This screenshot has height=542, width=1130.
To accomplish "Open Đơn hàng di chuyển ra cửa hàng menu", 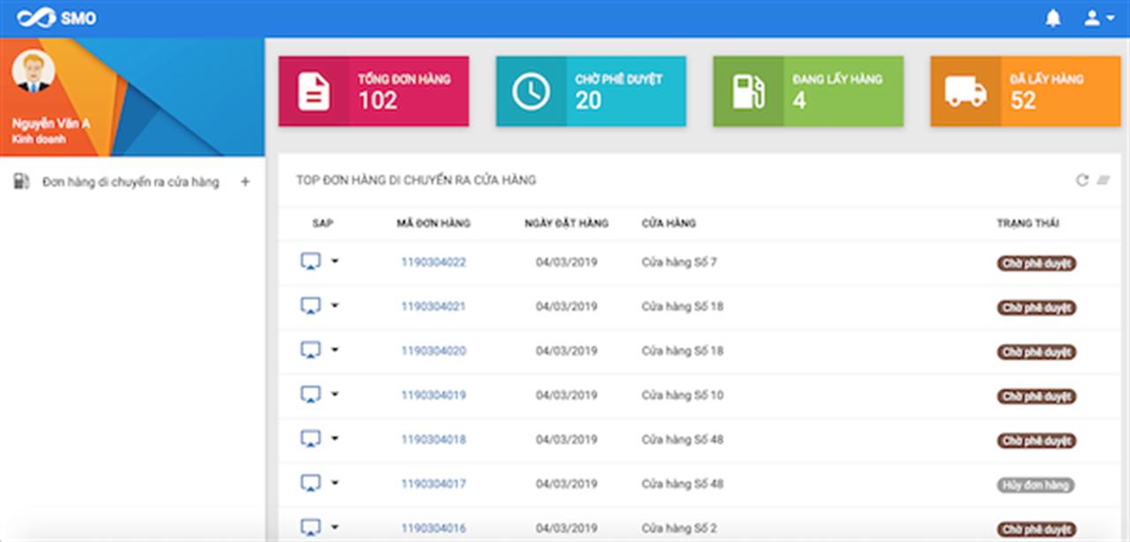I will pos(132,182).
